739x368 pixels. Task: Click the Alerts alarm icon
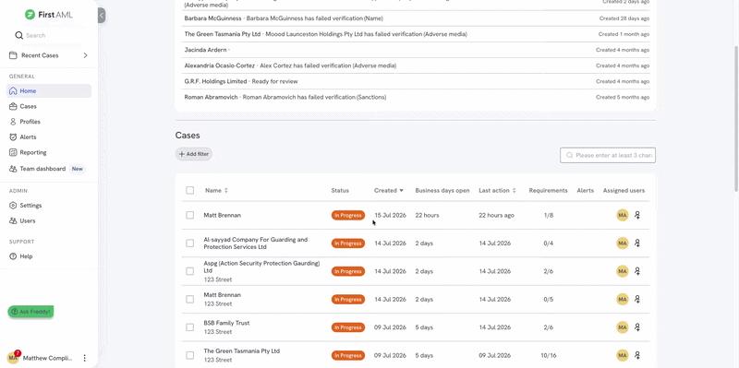tap(13, 137)
